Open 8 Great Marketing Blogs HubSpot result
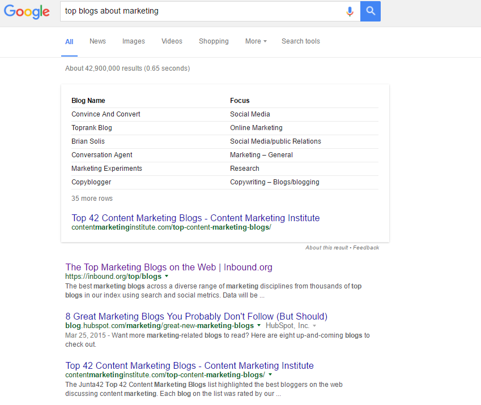Screen dimensions: 481x405 197,316
